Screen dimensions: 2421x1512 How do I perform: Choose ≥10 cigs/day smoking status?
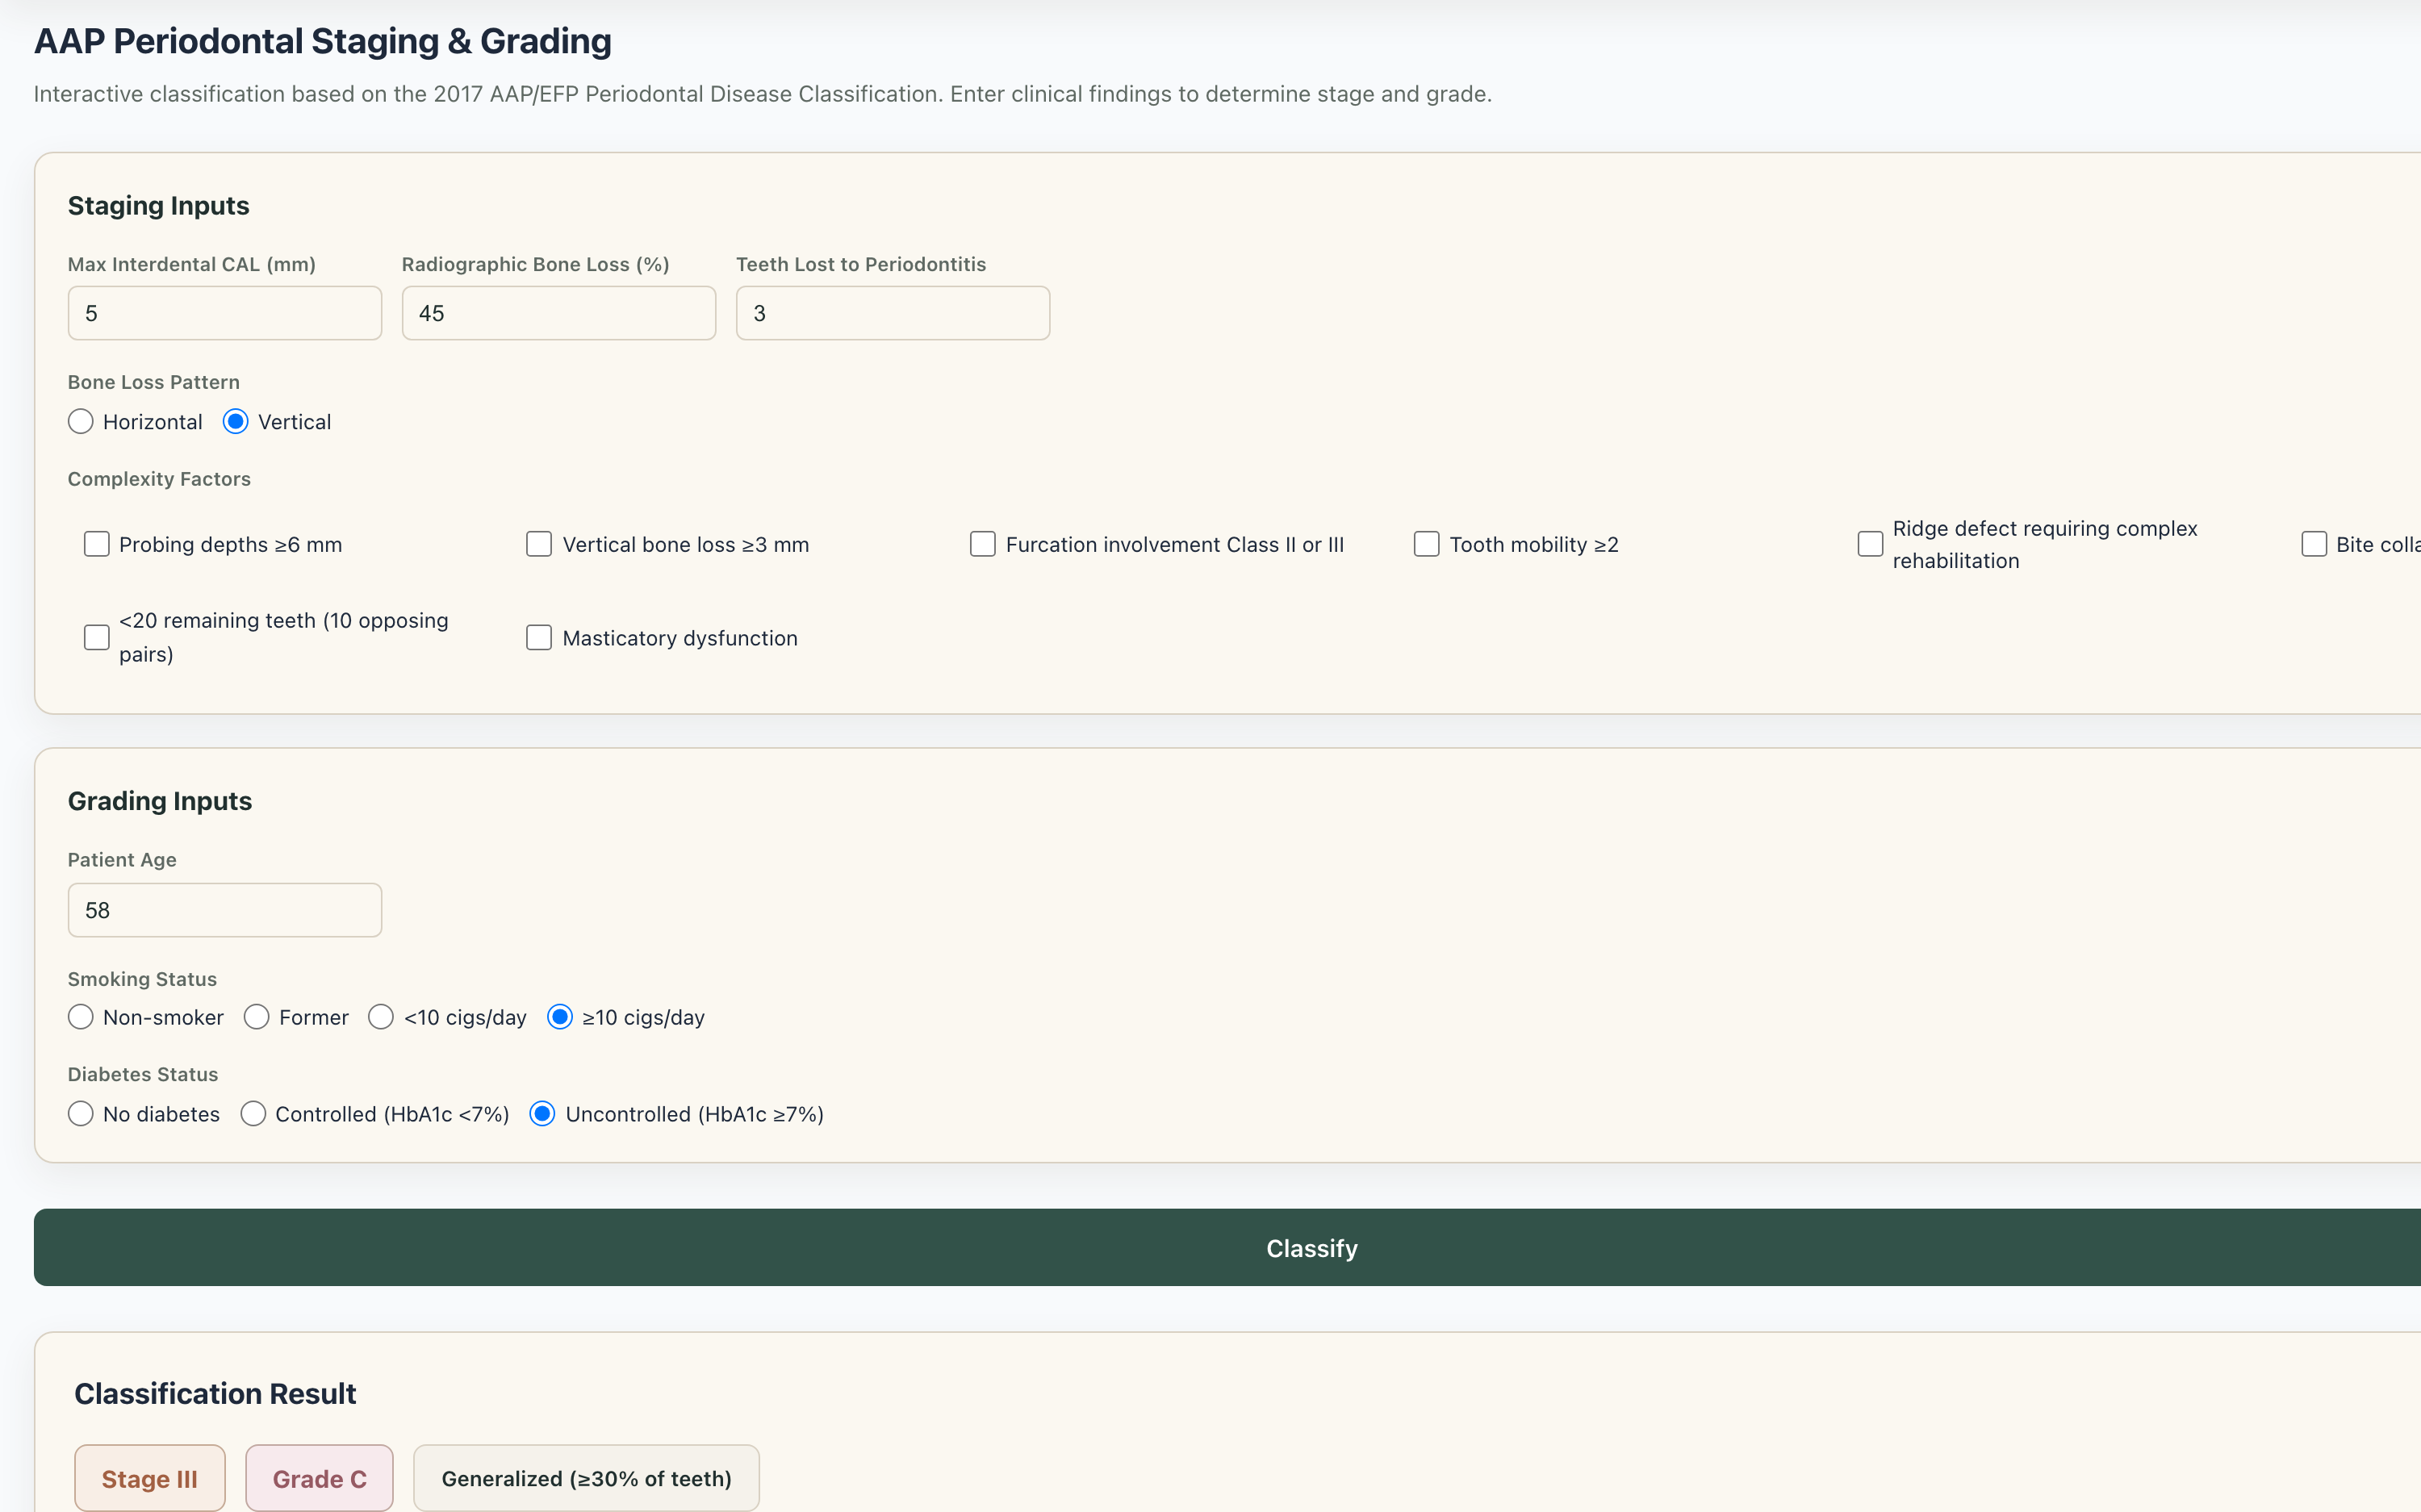pyautogui.click(x=560, y=1017)
